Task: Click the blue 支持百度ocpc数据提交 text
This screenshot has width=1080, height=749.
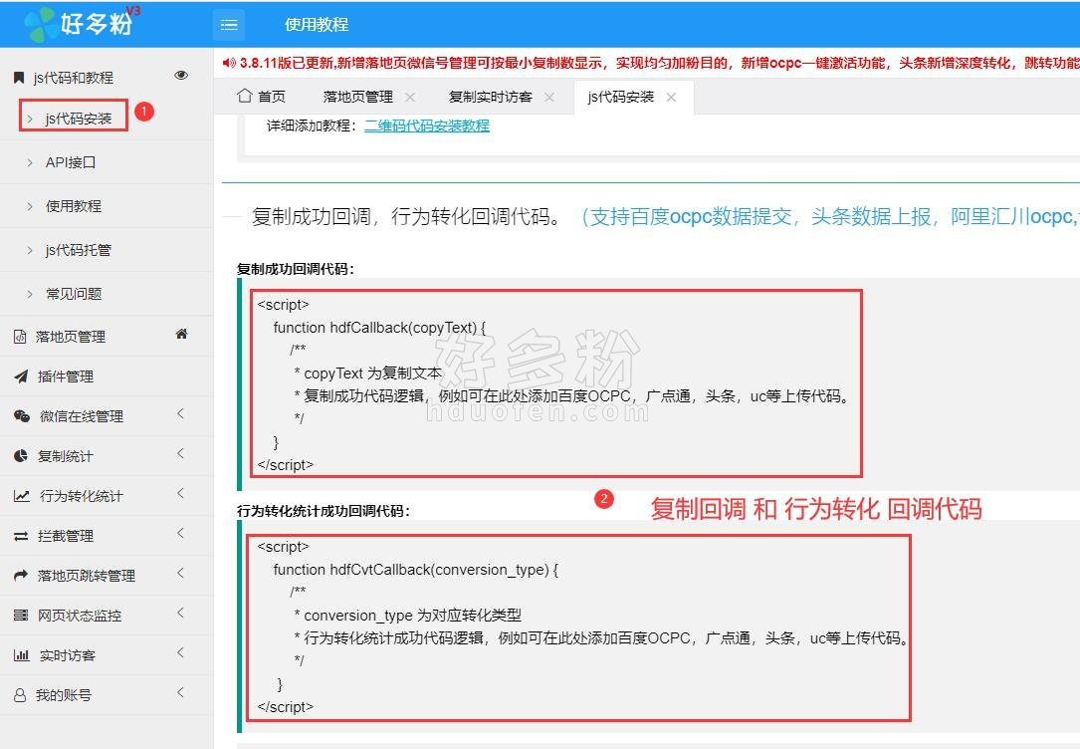Action: (x=690, y=216)
